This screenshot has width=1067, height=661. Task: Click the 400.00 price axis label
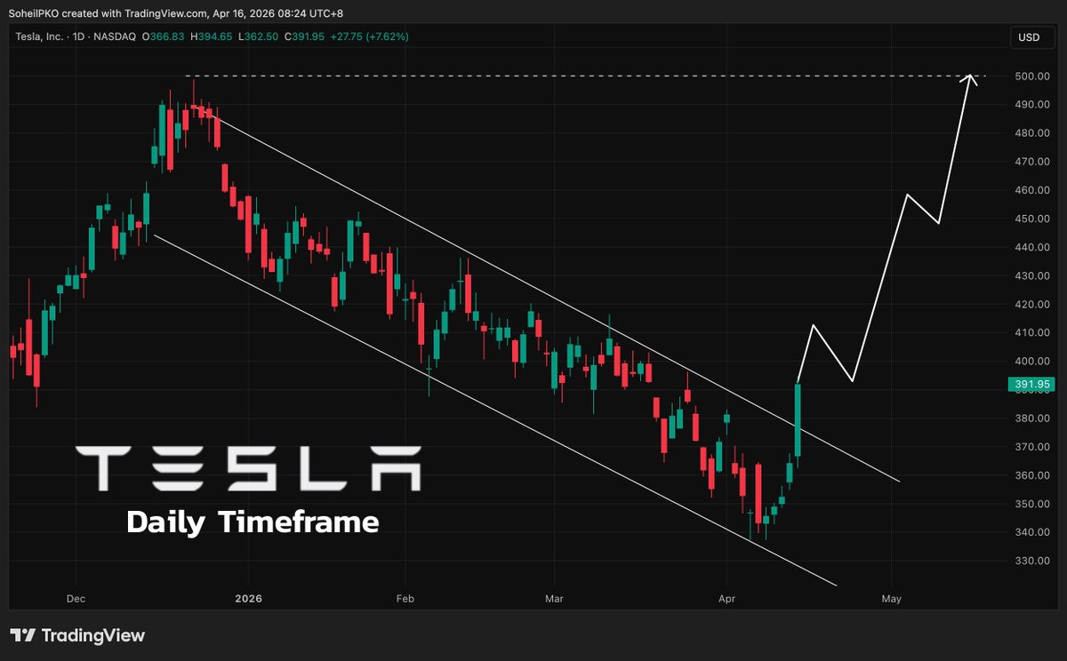1031,362
